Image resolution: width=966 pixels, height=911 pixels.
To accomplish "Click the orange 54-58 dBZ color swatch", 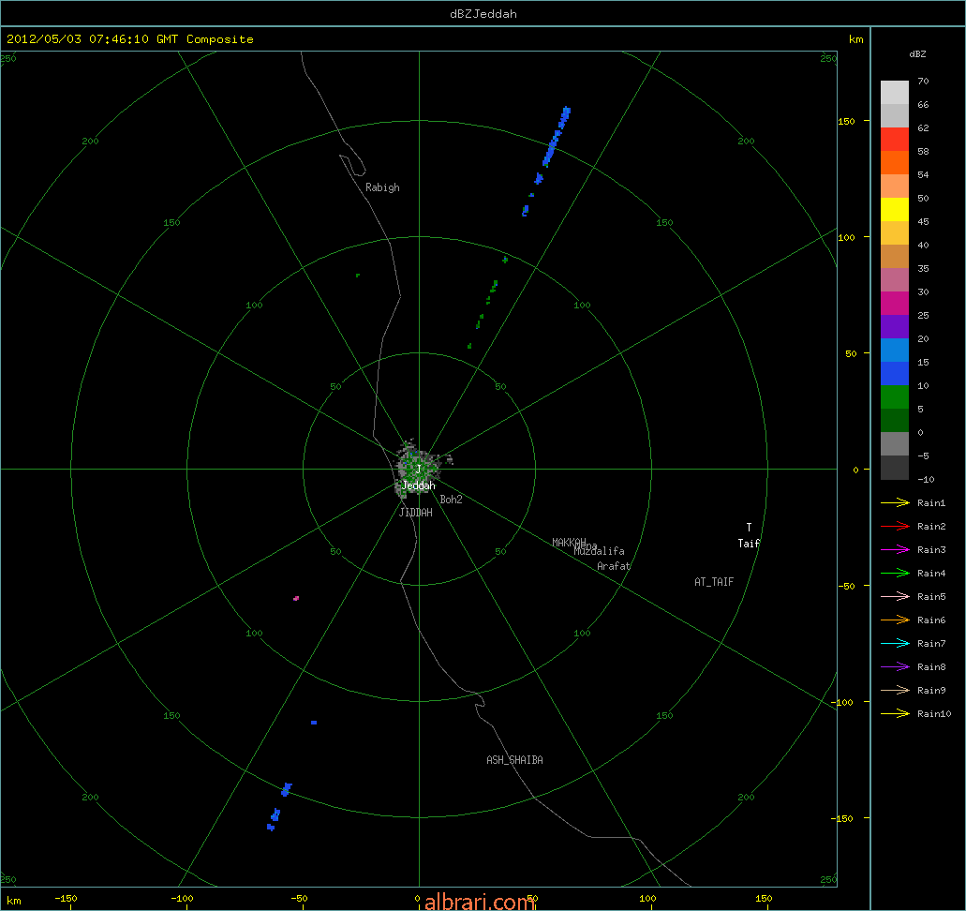I will click(895, 163).
